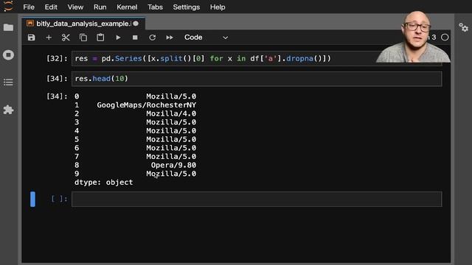Viewport: 472px width, 265px height.
Task: Open the View menu
Action: click(x=75, y=7)
